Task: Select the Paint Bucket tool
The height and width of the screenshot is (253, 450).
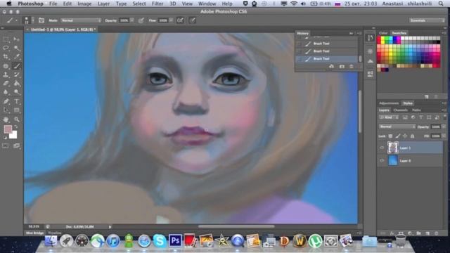Action: [x=17, y=84]
